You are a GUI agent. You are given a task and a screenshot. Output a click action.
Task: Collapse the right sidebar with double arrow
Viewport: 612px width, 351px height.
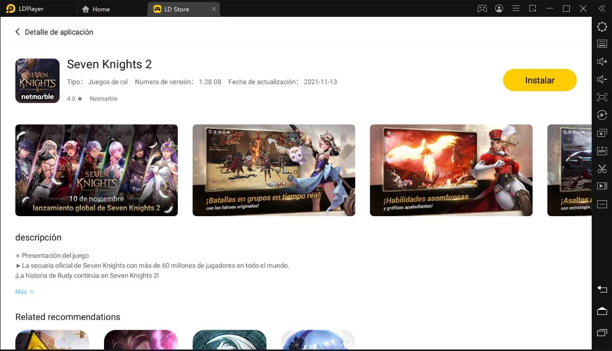tap(602, 8)
